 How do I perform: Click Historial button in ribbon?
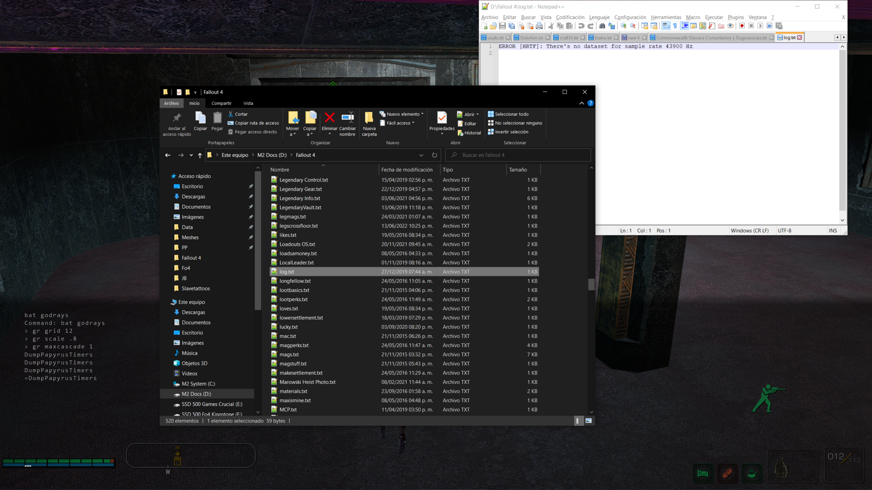469,133
